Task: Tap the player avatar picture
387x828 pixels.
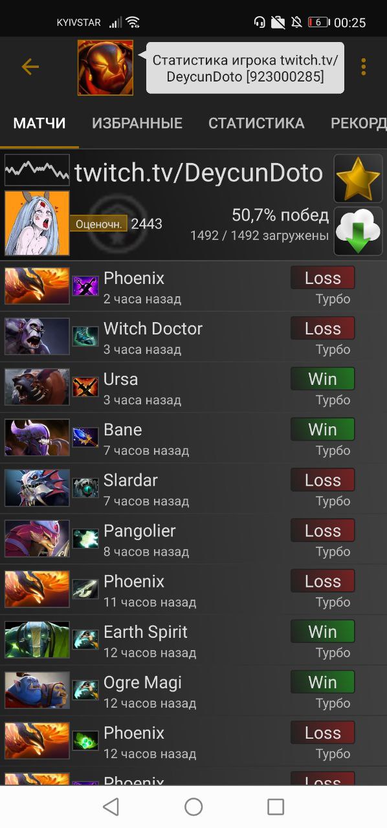Action: point(37,223)
